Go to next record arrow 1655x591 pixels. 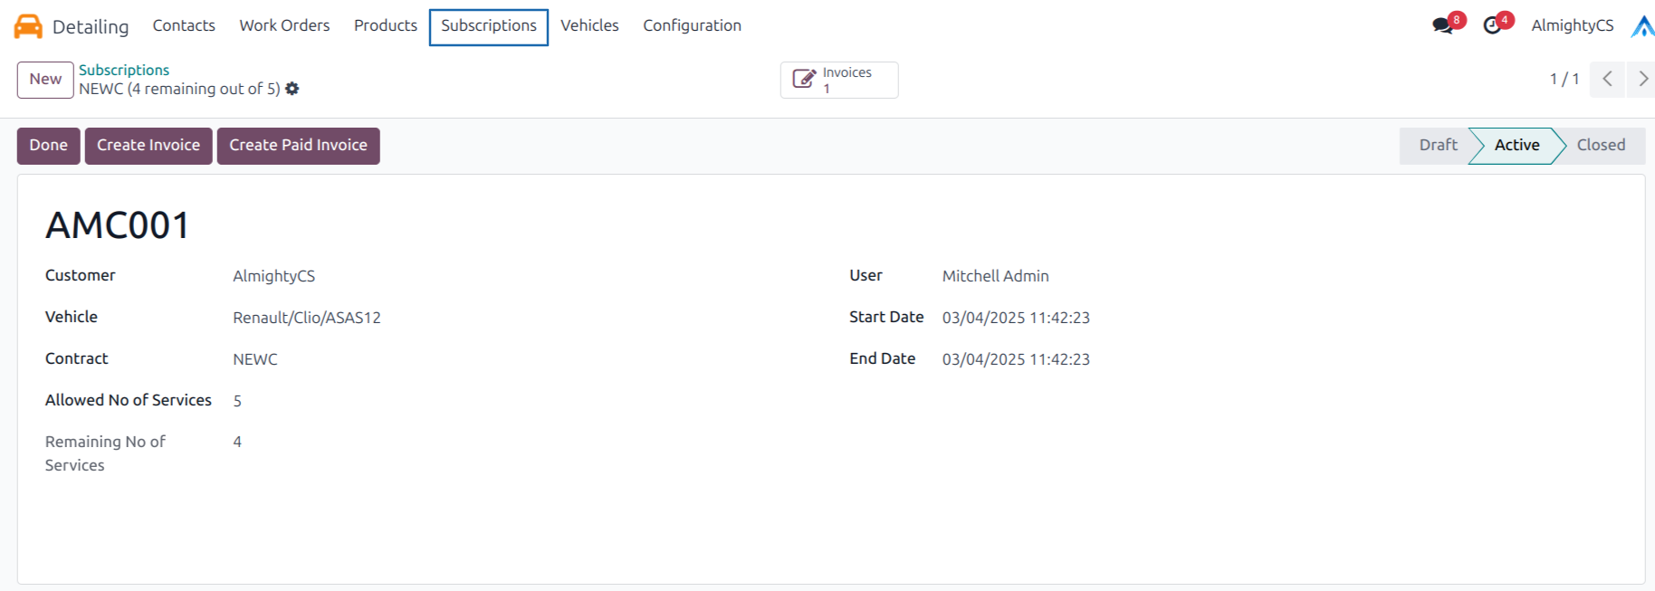pyautogui.click(x=1642, y=79)
